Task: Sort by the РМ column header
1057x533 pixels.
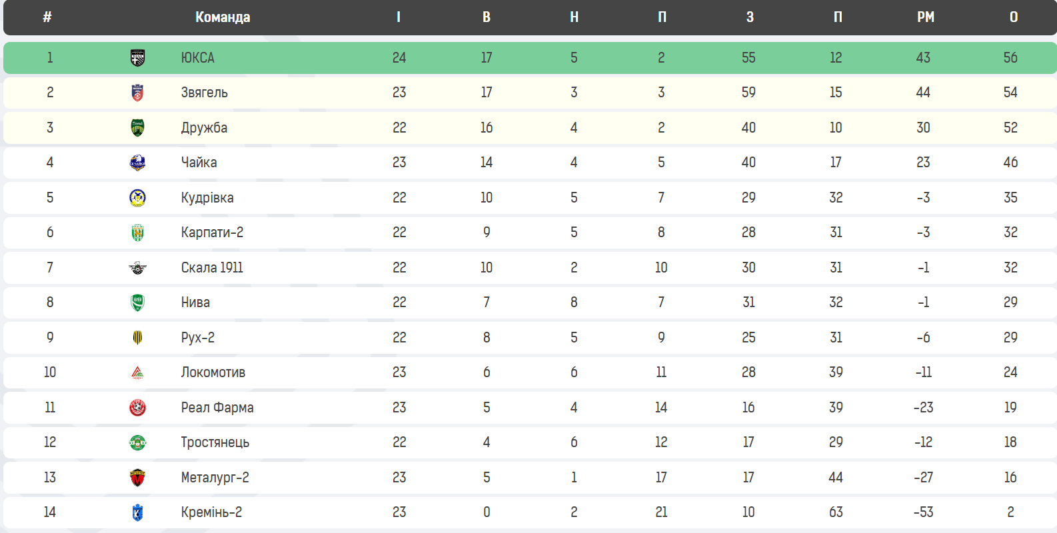Action: (x=926, y=17)
